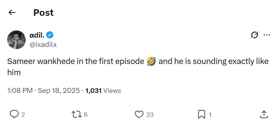Image resolution: width=279 pixels, height=128 pixels.
Task: Click the rolling laughing emoji in the post
Action: pos(151,62)
